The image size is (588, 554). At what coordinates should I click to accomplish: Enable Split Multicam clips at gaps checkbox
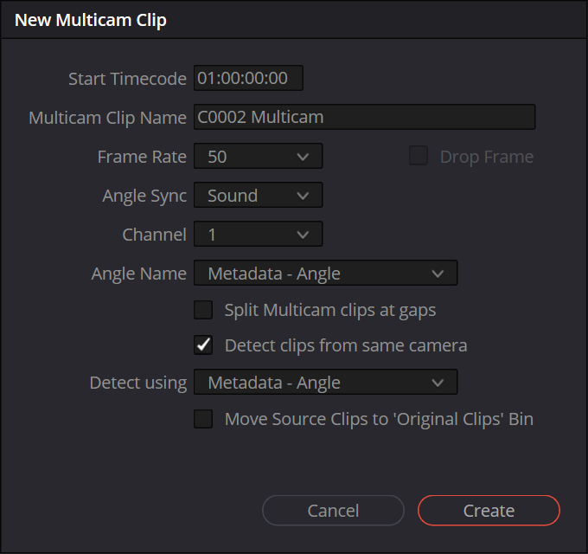coord(203,310)
